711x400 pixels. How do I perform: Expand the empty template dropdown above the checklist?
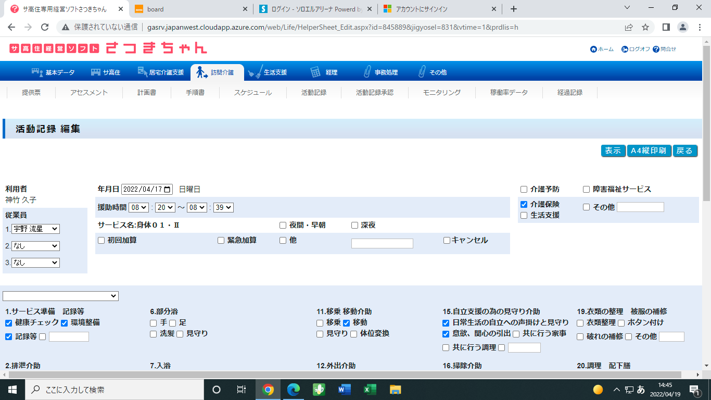pos(60,296)
